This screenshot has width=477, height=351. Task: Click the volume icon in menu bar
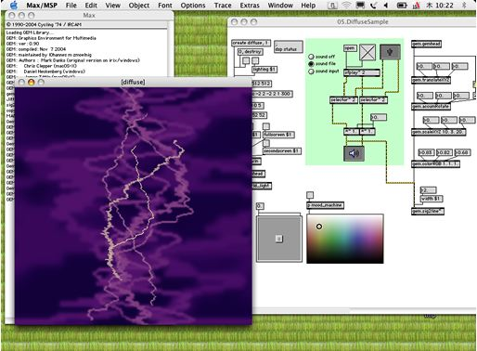point(385,6)
